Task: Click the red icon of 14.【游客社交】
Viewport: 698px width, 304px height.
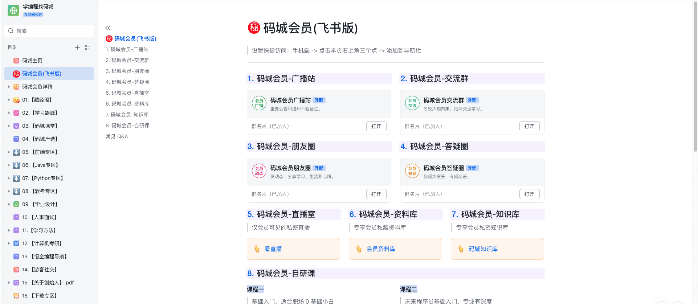Action: [16, 270]
